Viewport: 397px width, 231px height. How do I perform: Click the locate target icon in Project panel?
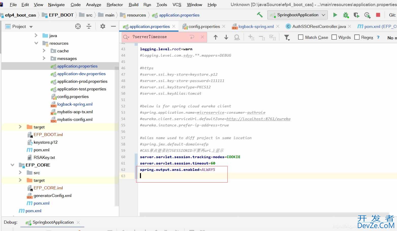(x=78, y=26)
